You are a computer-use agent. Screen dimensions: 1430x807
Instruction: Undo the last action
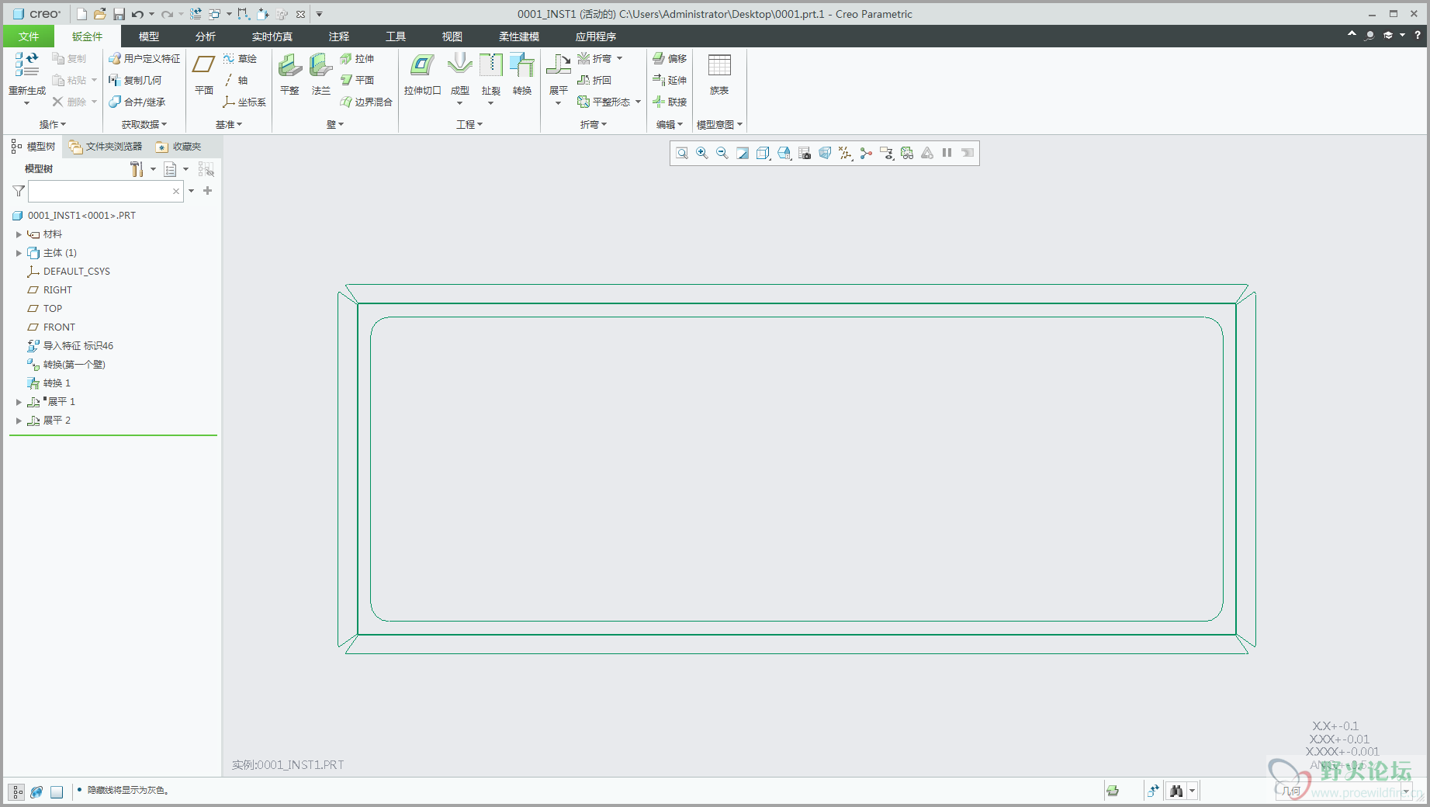[x=137, y=14]
